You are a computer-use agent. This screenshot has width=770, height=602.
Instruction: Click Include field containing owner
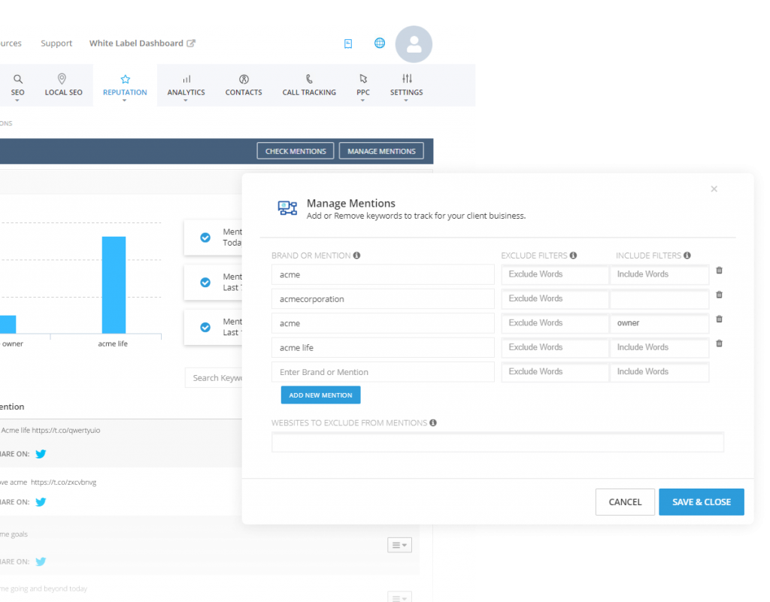click(x=659, y=323)
